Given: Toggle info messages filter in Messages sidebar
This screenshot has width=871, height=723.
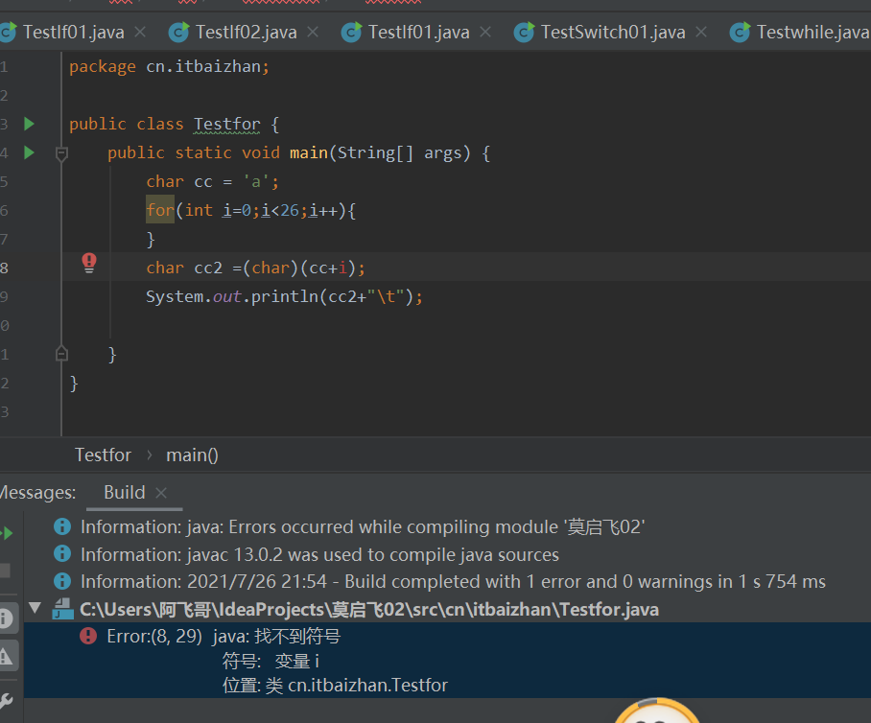Looking at the screenshot, I should [x=7, y=618].
